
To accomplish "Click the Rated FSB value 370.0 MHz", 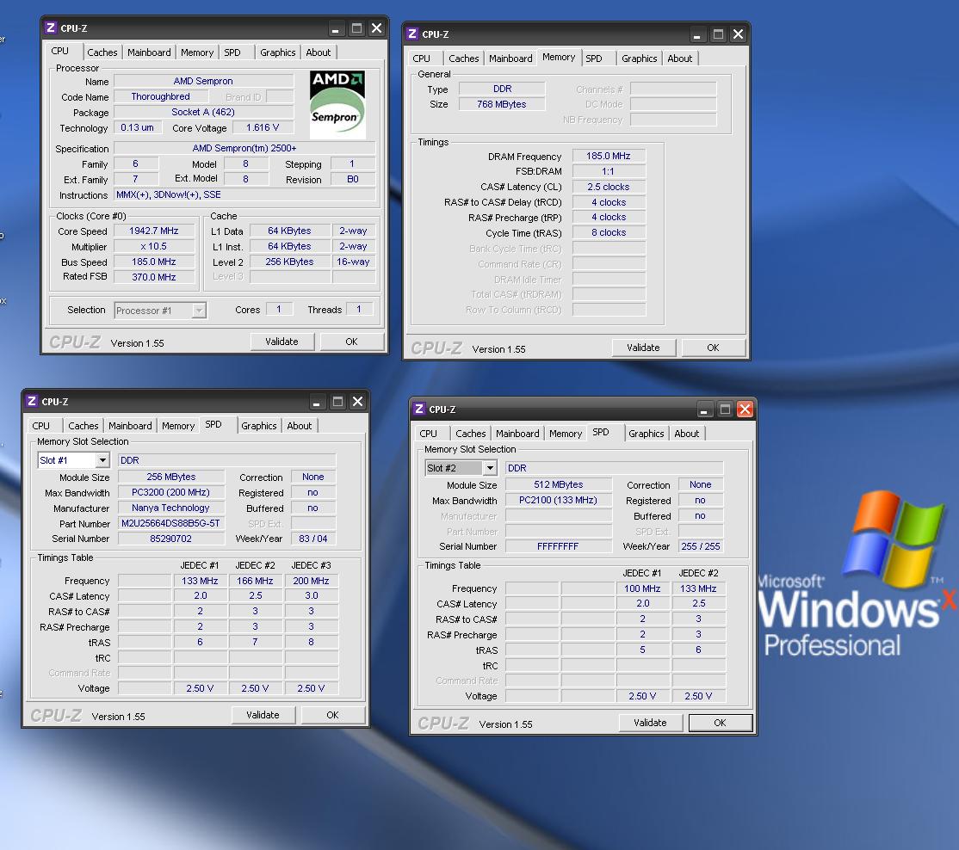I will (154, 277).
